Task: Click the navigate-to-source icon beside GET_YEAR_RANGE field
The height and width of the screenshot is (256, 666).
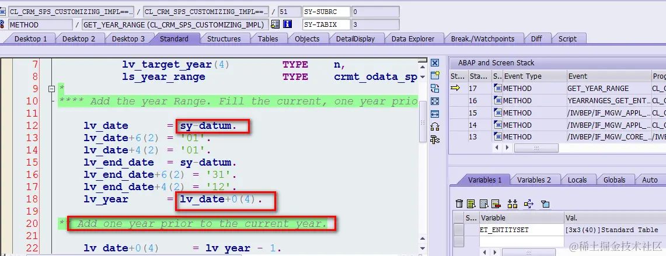Action: coord(276,24)
